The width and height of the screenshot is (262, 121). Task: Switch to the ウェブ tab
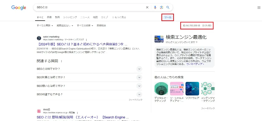click(x=105, y=17)
